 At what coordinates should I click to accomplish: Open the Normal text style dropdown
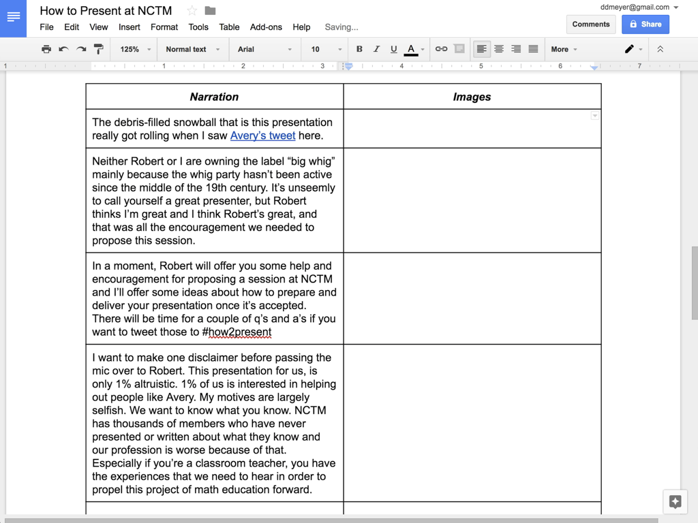[193, 49]
